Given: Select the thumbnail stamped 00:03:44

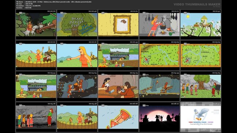Looking at the screenshot, I should coord(36,86).
